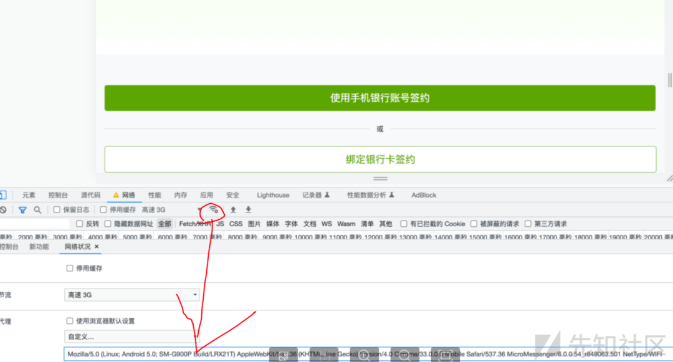
Task: Toggle 被屏蔽的请求 checkbox
Action: 474,224
